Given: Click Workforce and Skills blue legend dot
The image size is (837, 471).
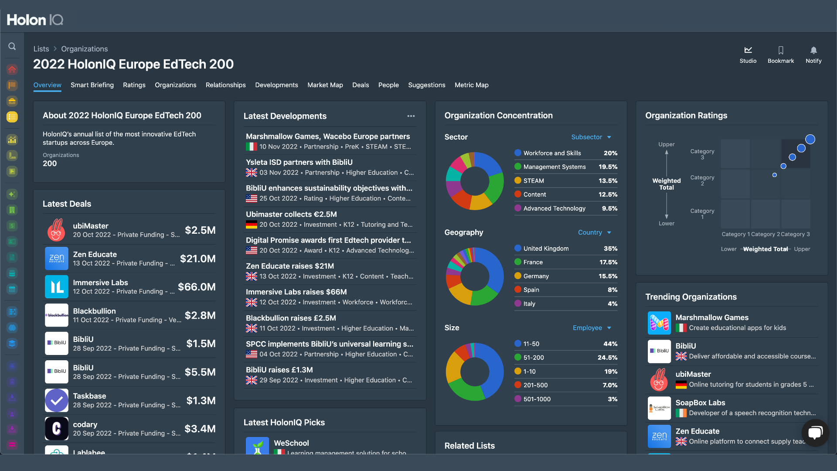Looking at the screenshot, I should point(518,153).
